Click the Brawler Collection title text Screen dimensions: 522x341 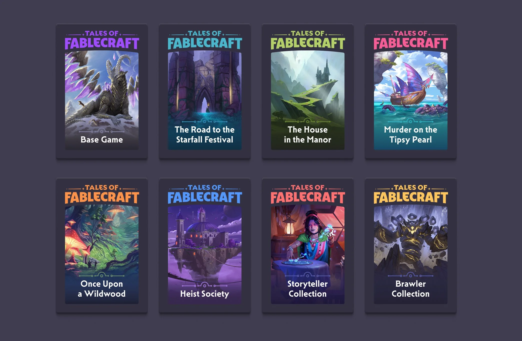pyautogui.click(x=411, y=289)
